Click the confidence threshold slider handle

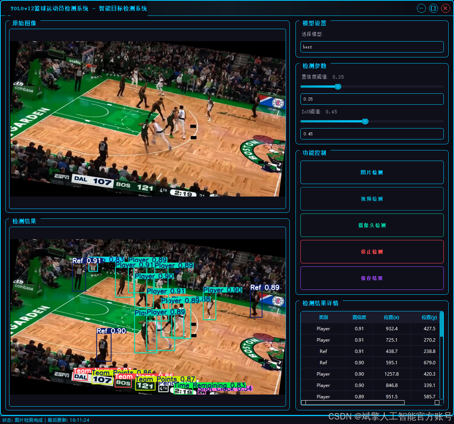click(x=338, y=87)
